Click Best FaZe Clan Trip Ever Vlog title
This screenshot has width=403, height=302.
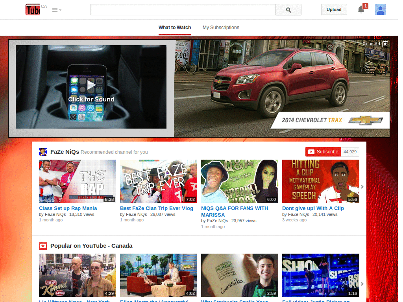click(157, 208)
